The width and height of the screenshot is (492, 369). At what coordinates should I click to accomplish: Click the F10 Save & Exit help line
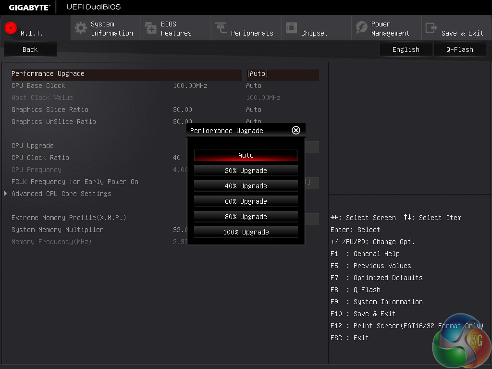pos(363,314)
